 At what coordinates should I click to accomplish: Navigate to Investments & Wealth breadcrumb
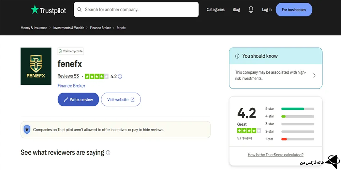tap(69, 28)
